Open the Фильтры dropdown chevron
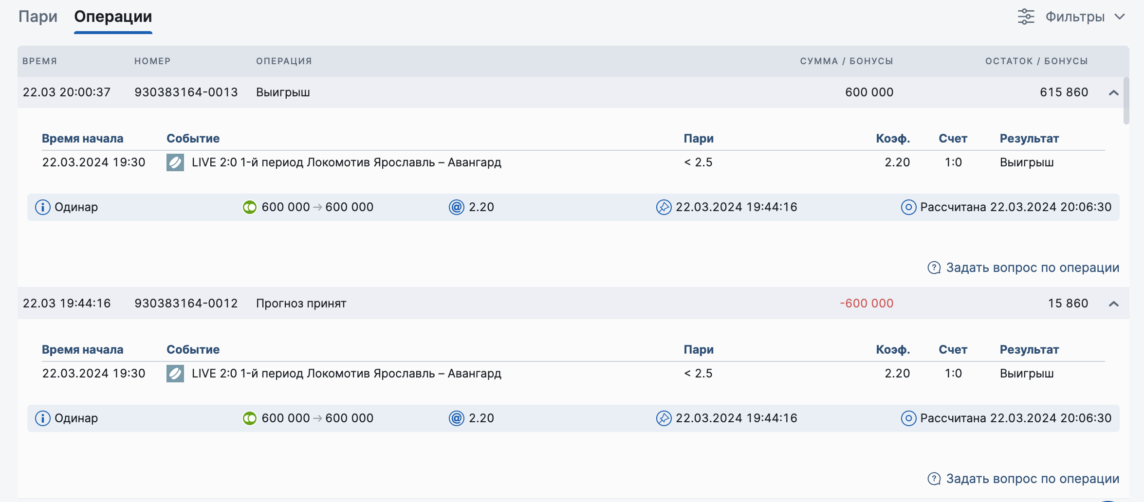Image resolution: width=1144 pixels, height=502 pixels. click(x=1120, y=17)
